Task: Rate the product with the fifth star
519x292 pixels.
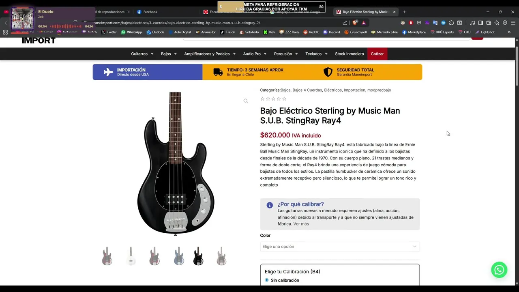Action: coord(284,99)
